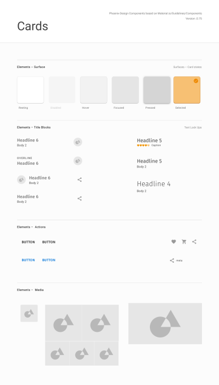Select the Hover card surface
Screen dimensions: 219x385
pos(94,90)
